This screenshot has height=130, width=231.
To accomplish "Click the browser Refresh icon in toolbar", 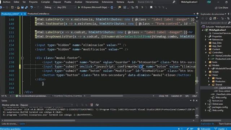I will (x=112, y=7).
